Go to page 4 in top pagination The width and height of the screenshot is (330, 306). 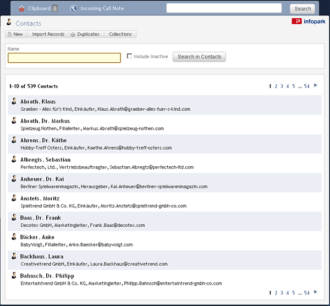288,86
